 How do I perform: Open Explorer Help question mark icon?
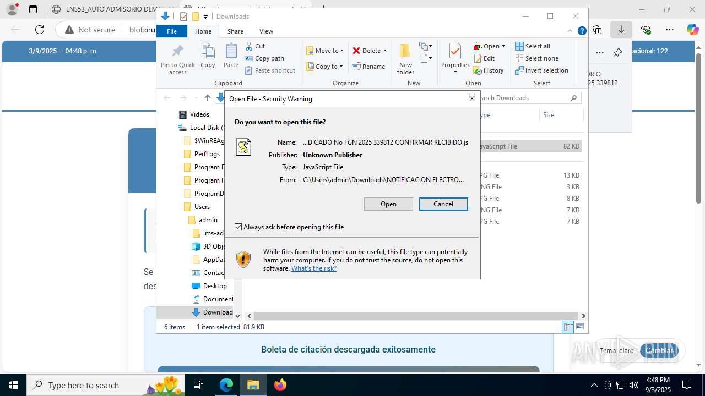tap(582, 31)
